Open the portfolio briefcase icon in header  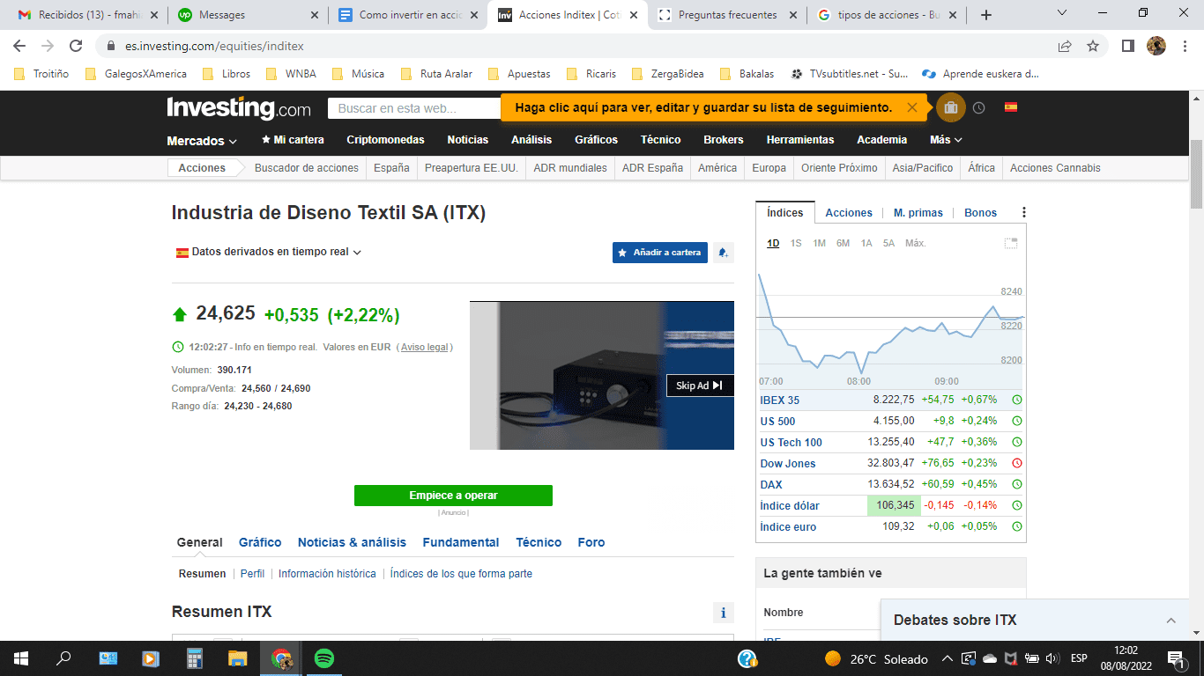[951, 107]
